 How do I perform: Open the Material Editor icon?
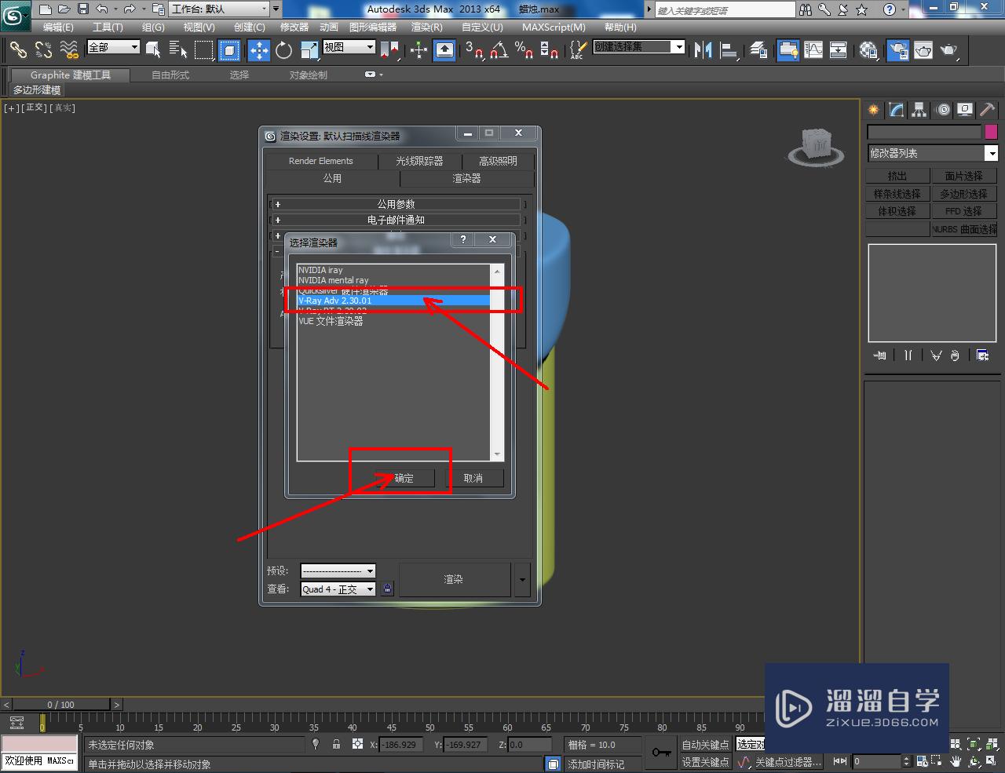click(868, 50)
